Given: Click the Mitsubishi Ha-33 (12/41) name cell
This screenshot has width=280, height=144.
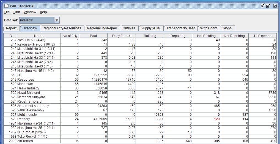Looking at the screenshot, I should pyautogui.click(x=39, y=58).
